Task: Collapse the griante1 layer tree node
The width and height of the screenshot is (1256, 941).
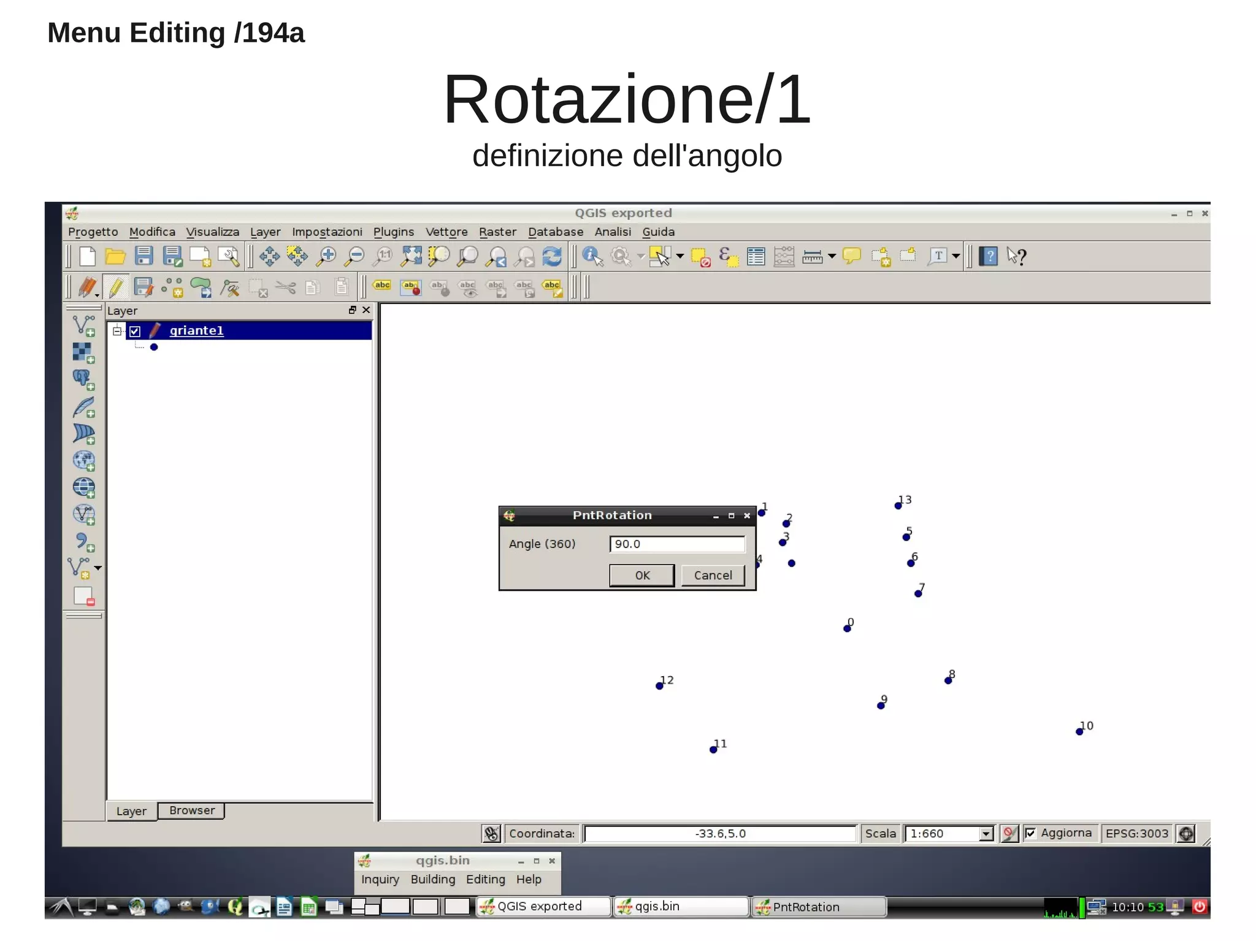Action: (117, 330)
